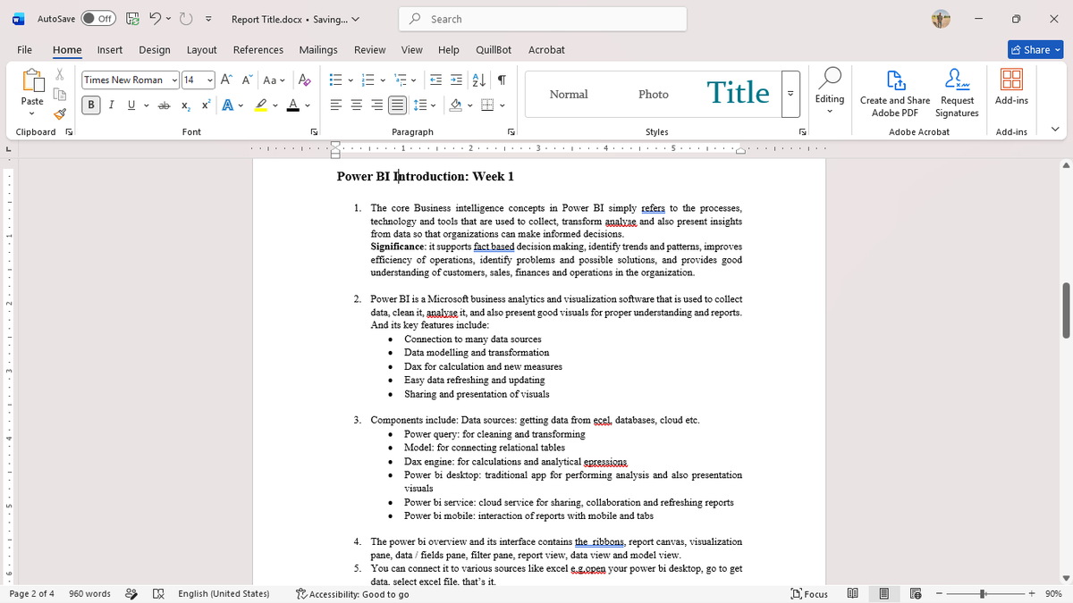Screen dimensions: 1073x603
Task: Click the Redo icon in title bar
Action: [187, 19]
